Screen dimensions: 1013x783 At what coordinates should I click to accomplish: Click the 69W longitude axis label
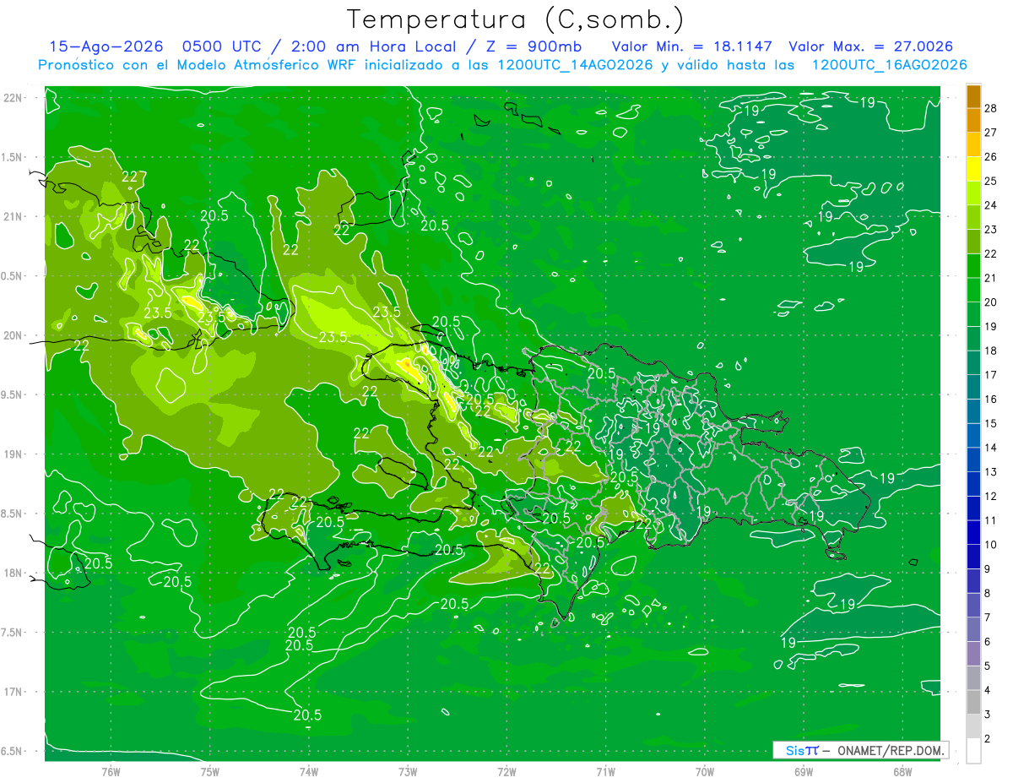coord(804,771)
